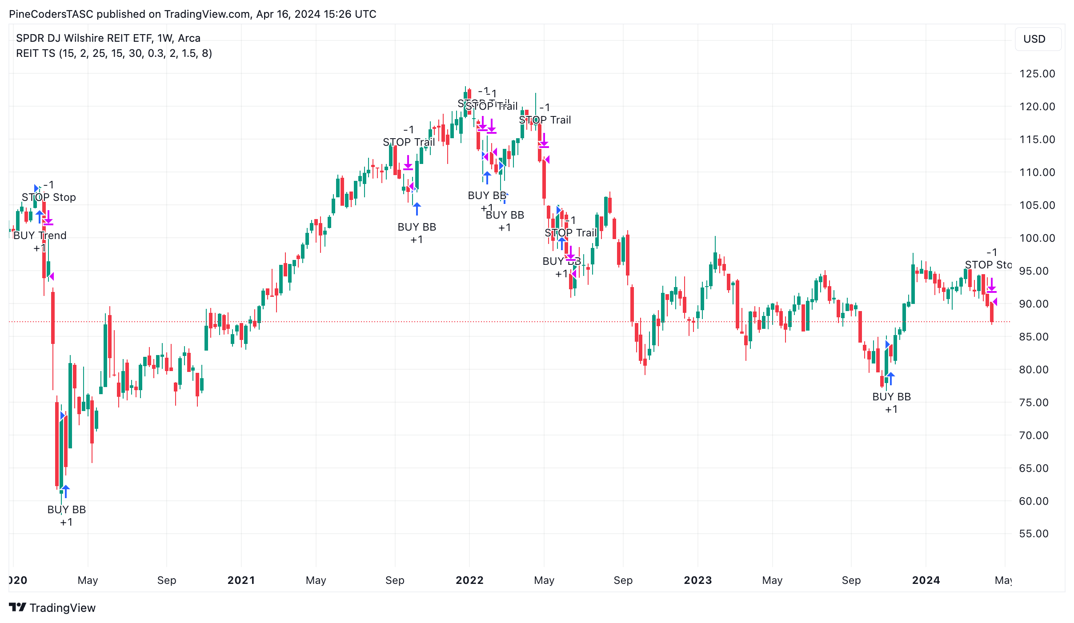Click the magenta stop arrow under April 2024 STOP Stop
Image resolution: width=1074 pixels, height=623 pixels.
(992, 285)
